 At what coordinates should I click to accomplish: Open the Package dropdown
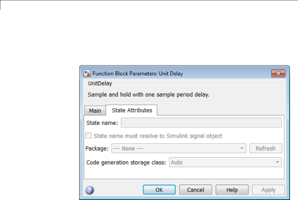pos(178,148)
